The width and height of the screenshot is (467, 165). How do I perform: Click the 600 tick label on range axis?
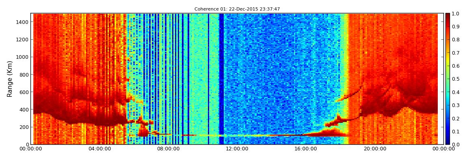tap(24, 92)
